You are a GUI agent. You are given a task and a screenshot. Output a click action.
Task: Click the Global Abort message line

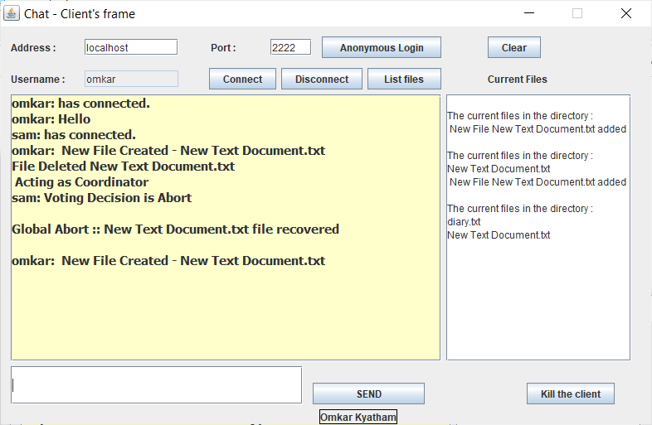point(176,229)
